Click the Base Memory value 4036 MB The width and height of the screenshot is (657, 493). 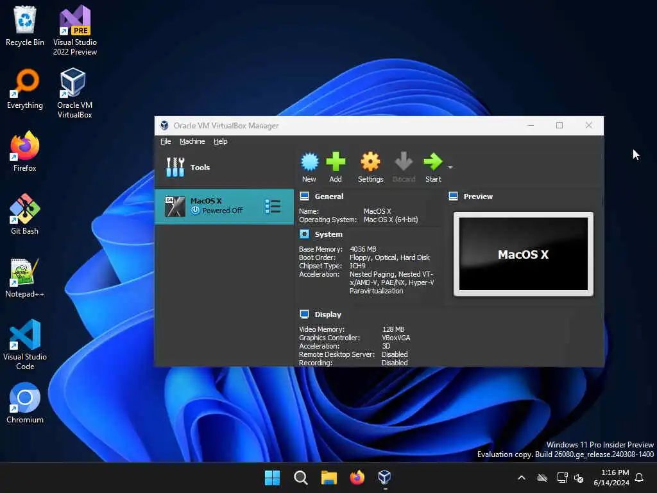pyautogui.click(x=363, y=249)
